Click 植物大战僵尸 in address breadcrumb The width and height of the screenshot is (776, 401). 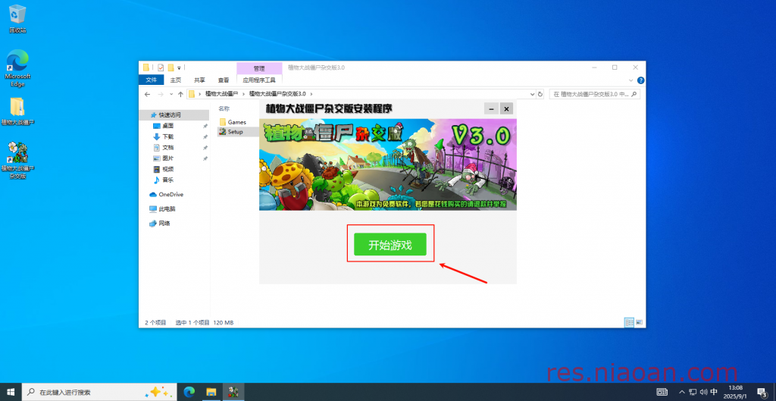pyautogui.click(x=222, y=93)
